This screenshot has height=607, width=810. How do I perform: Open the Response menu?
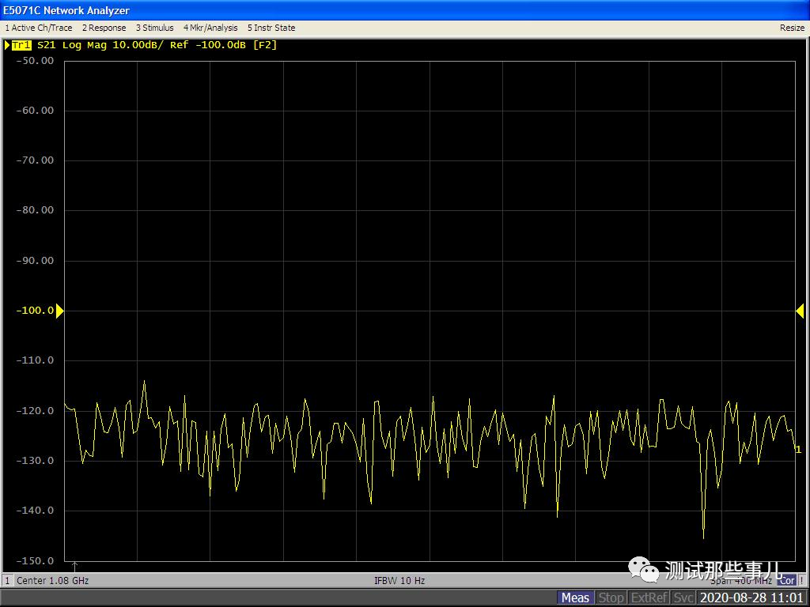[104, 28]
